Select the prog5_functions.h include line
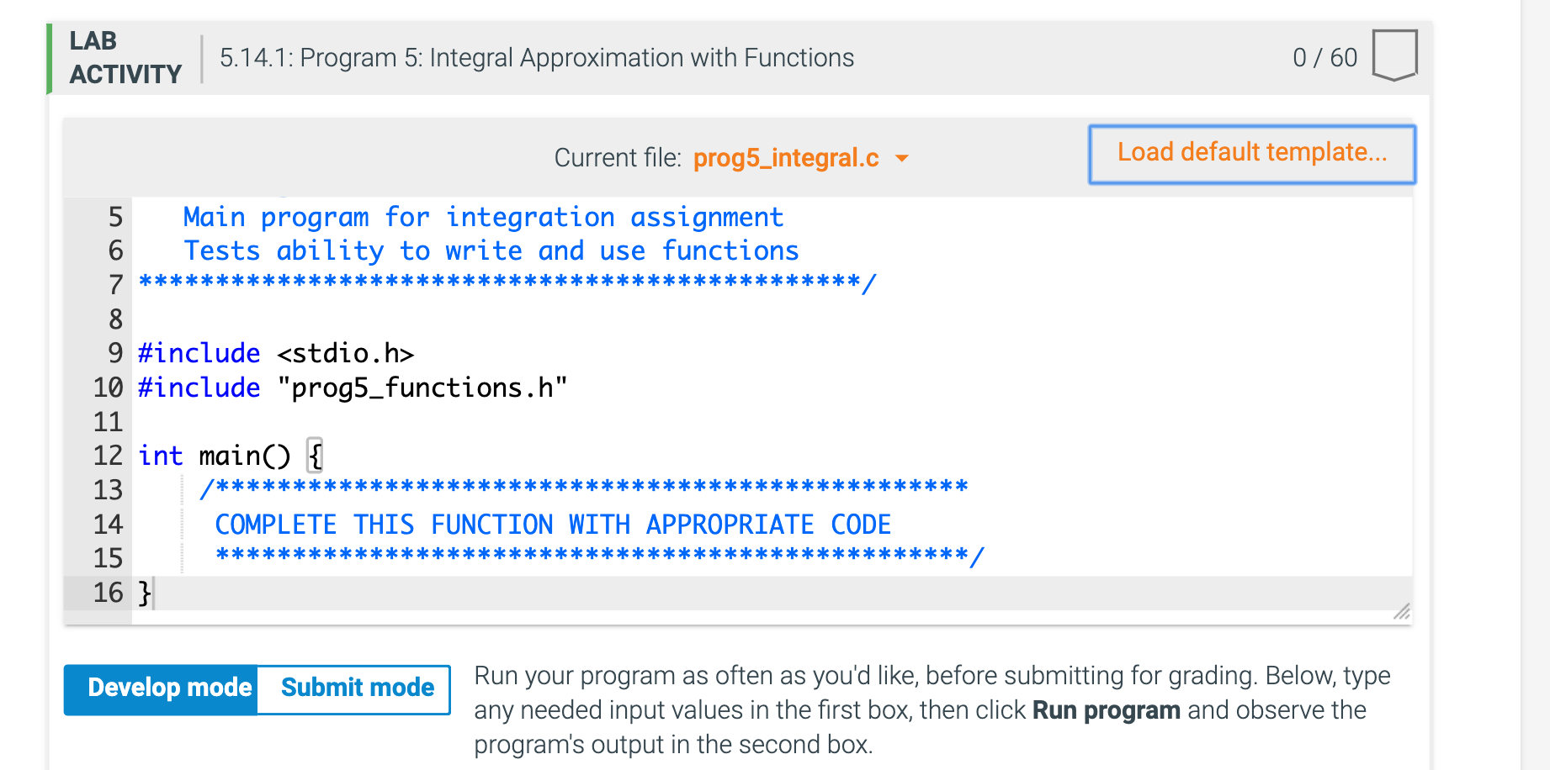Image resolution: width=1550 pixels, height=770 pixels. 352,388
